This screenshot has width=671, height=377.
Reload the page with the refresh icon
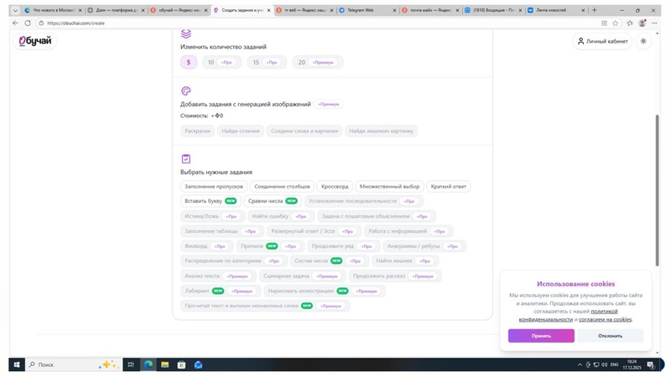[x=27, y=23]
